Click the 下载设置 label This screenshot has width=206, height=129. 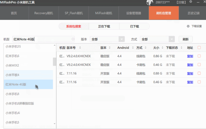196,26
